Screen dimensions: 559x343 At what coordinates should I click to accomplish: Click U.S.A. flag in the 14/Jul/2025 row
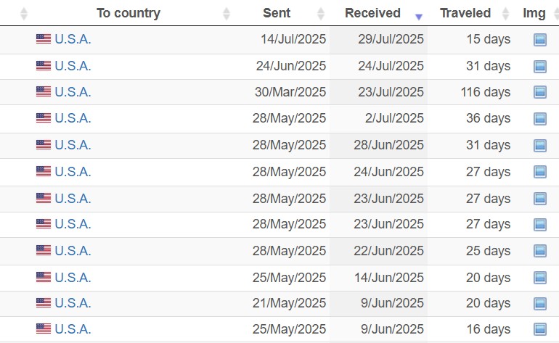pyautogui.click(x=44, y=39)
